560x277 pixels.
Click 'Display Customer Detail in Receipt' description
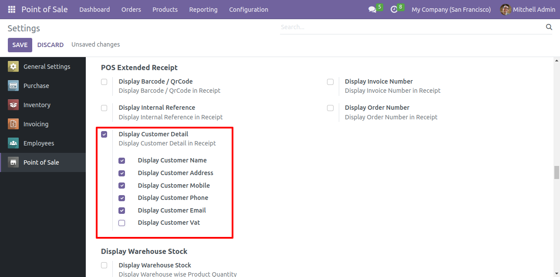click(x=167, y=143)
